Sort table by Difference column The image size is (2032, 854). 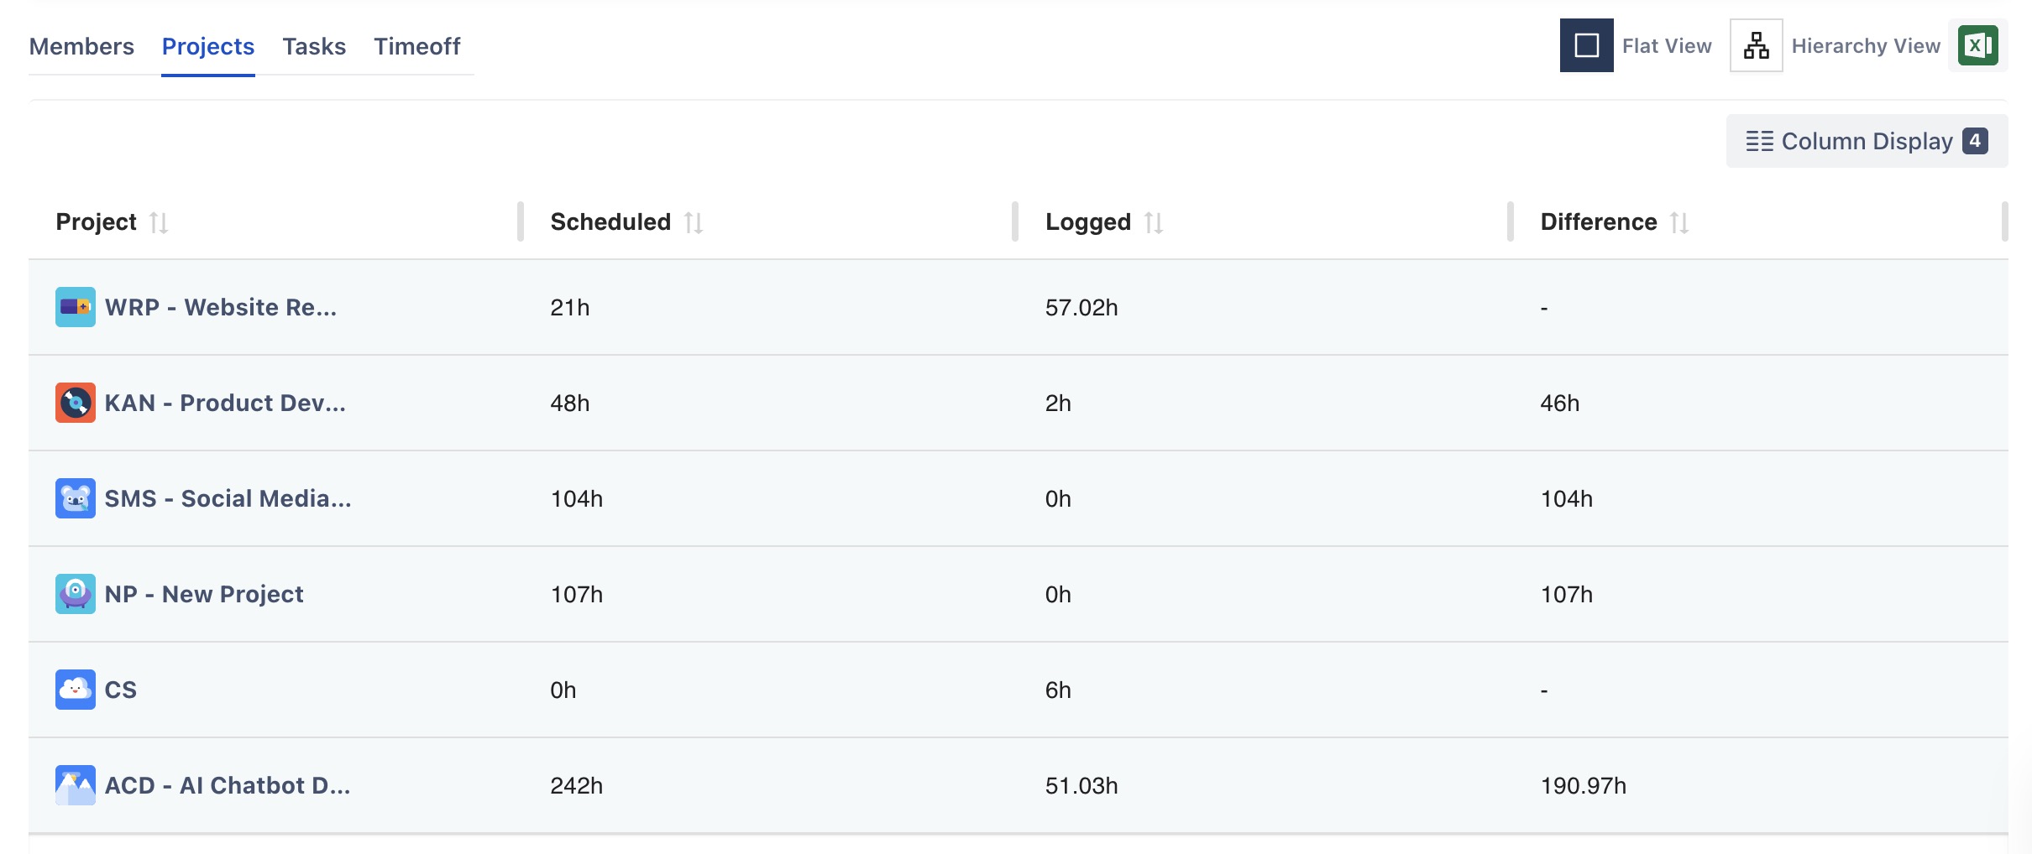coord(1679,222)
